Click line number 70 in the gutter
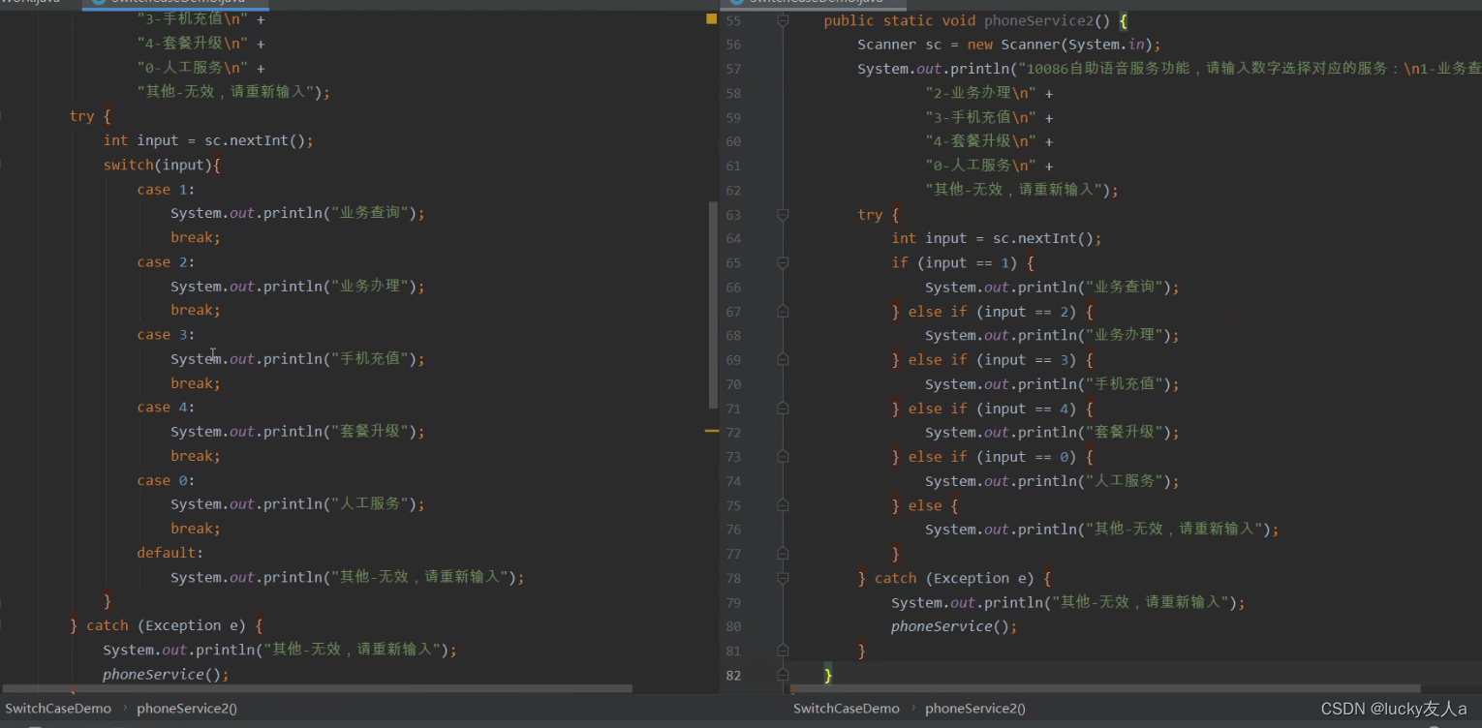The width and height of the screenshot is (1482, 728). [x=732, y=384]
